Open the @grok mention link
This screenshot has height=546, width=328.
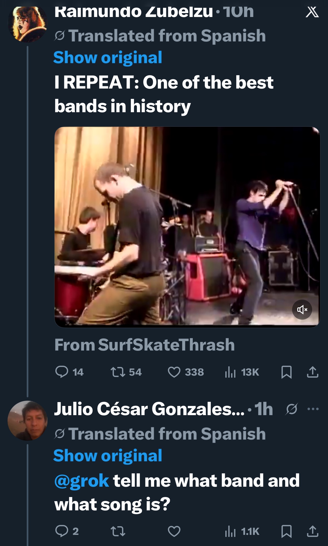click(x=82, y=481)
